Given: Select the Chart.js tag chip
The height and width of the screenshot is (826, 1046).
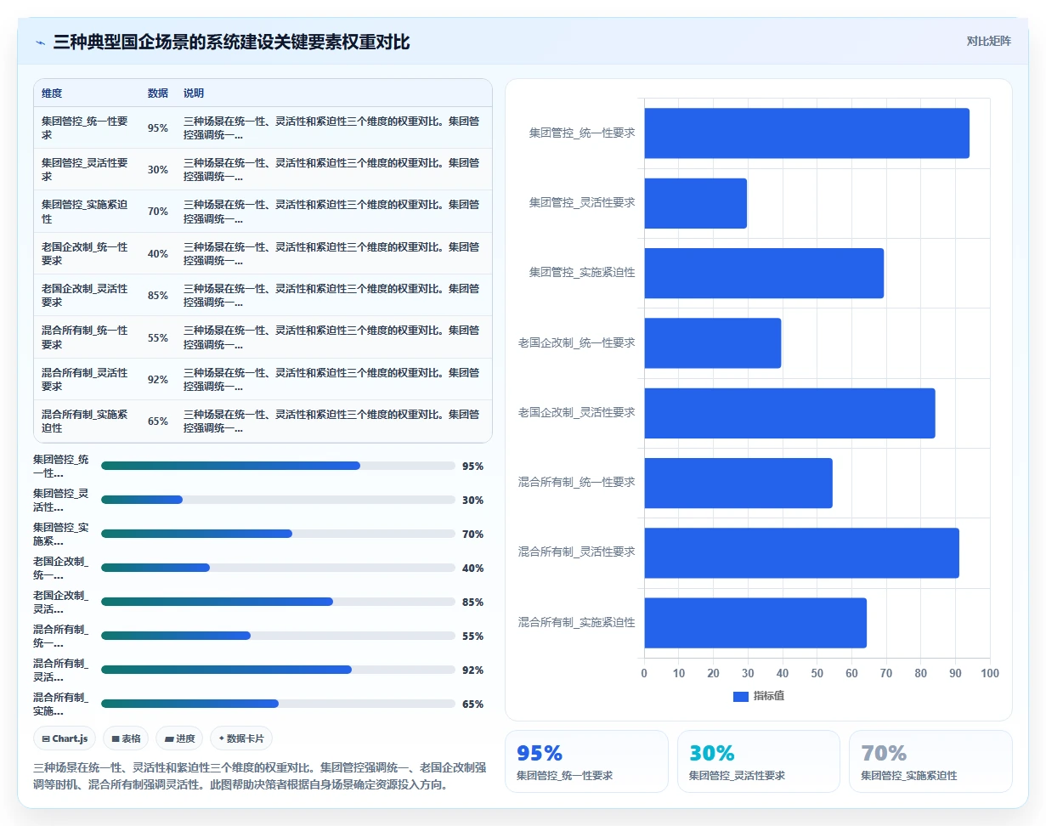Looking at the screenshot, I should [x=65, y=738].
